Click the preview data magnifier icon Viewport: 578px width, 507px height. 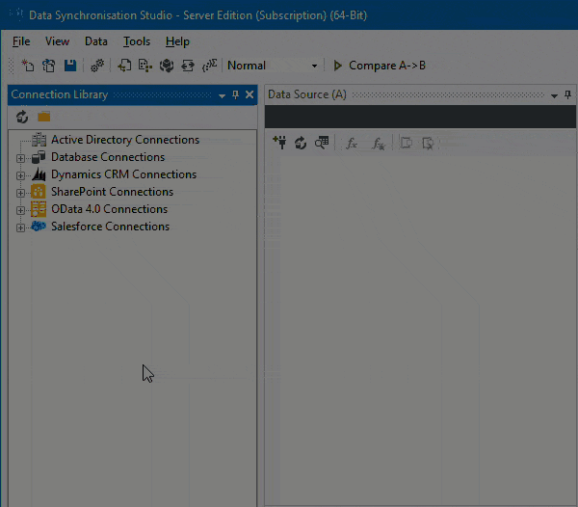point(322,143)
